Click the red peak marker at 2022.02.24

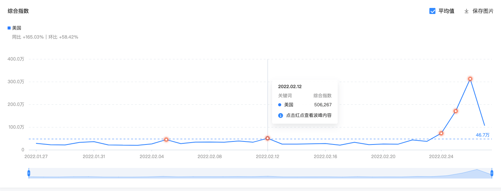(441, 133)
